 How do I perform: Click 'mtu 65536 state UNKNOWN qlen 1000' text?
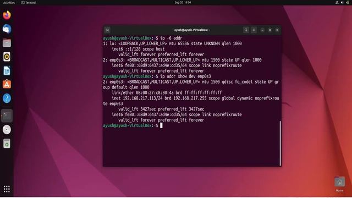205,43
